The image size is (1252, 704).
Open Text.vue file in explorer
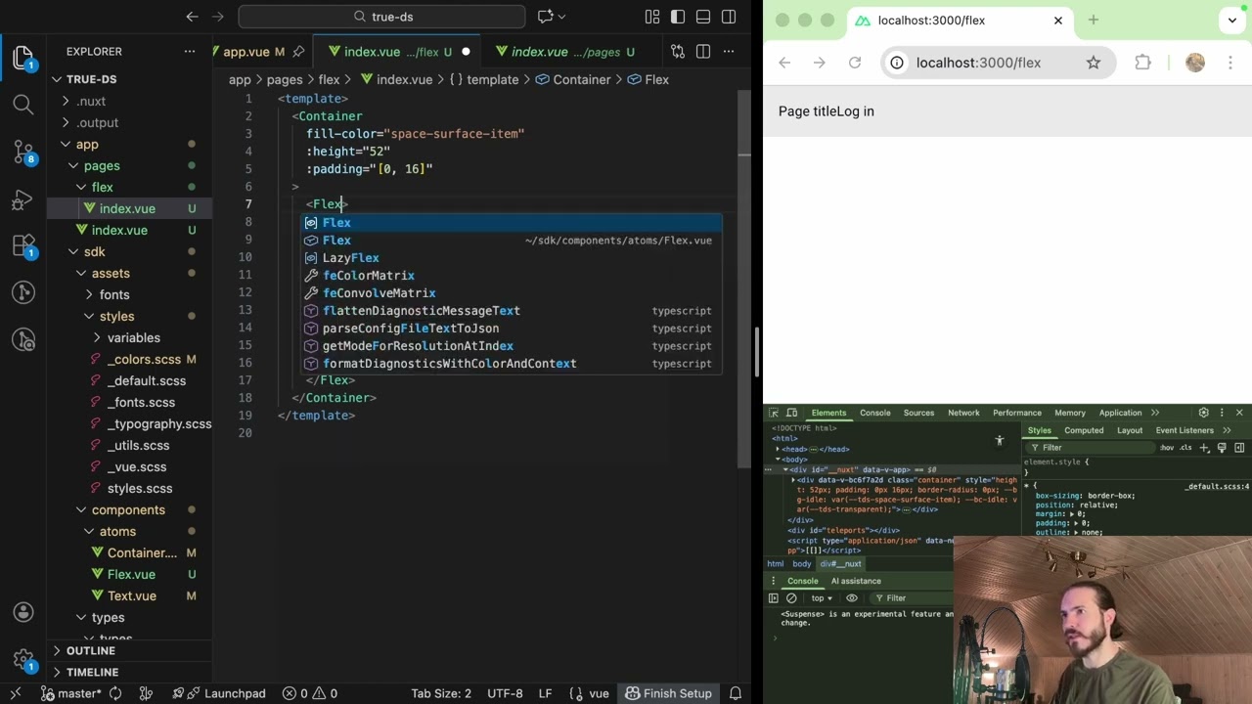coord(129,595)
